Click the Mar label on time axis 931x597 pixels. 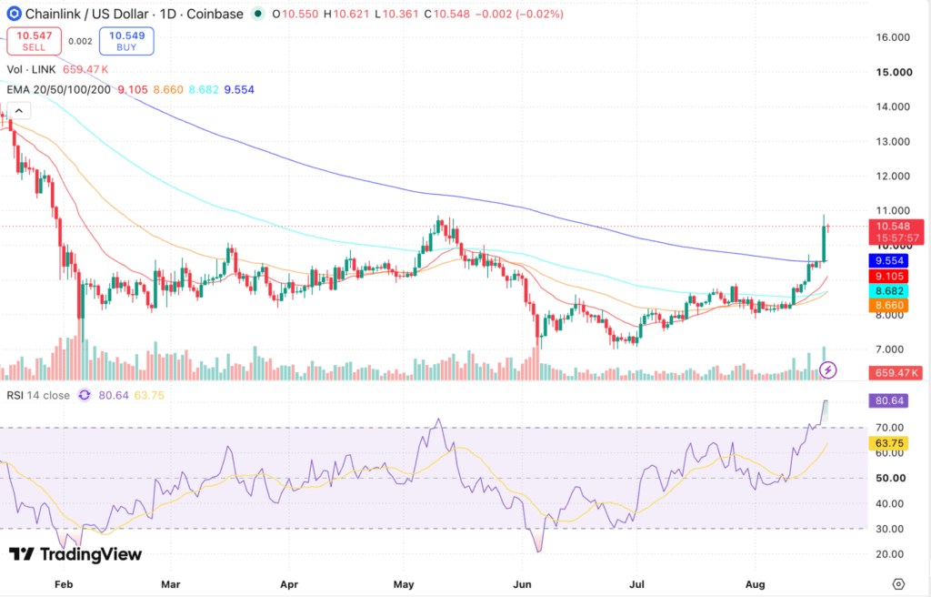pyautogui.click(x=170, y=584)
